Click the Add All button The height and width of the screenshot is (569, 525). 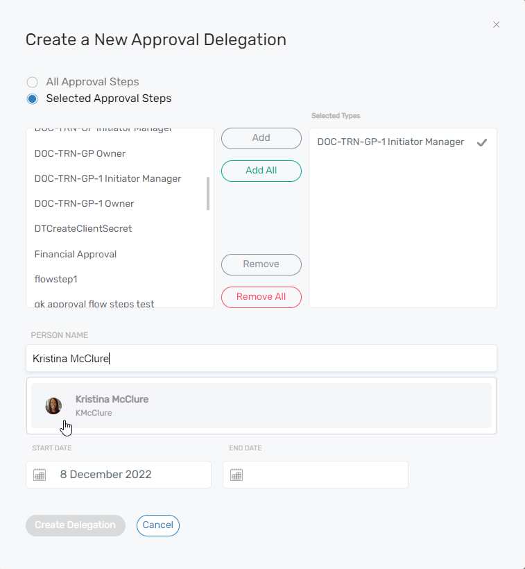(x=261, y=171)
